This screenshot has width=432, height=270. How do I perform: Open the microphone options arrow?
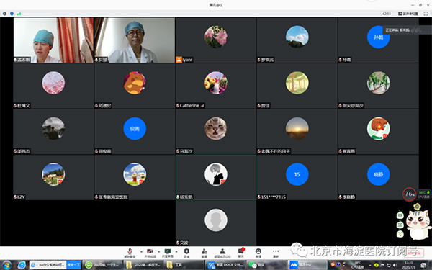click(141, 251)
